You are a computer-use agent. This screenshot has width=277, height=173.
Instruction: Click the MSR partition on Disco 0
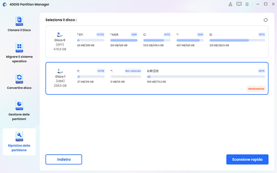click(x=124, y=40)
